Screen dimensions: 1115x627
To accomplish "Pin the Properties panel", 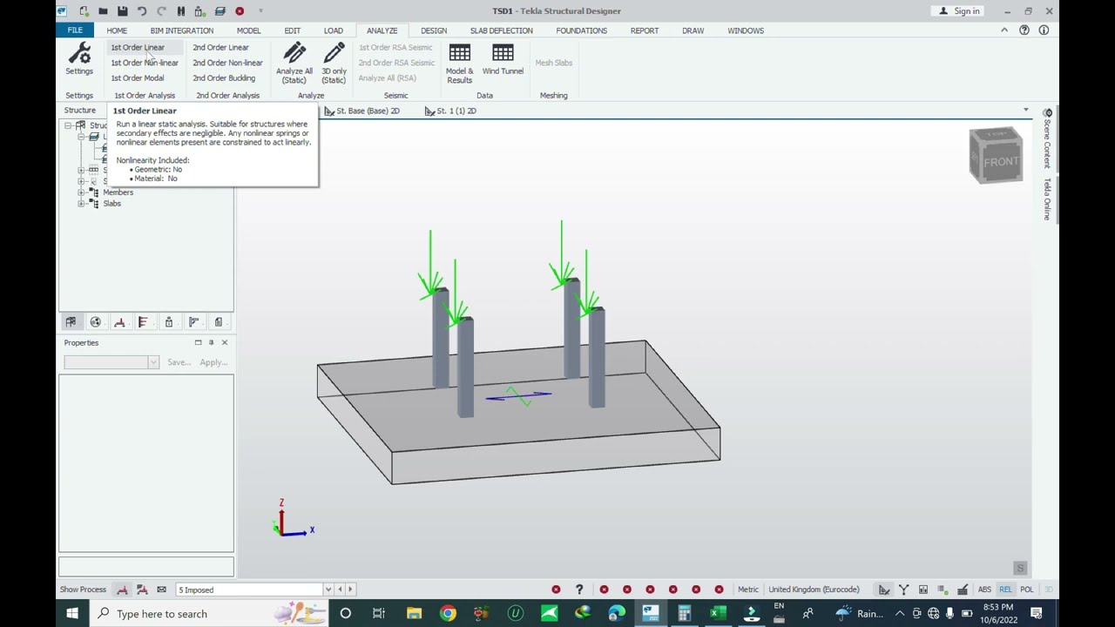I will [211, 342].
